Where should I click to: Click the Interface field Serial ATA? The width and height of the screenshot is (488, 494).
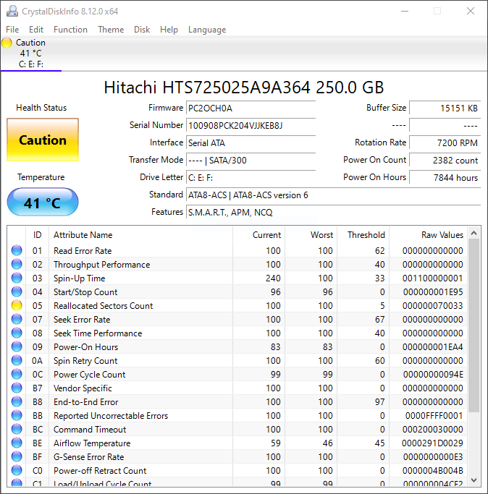251,143
